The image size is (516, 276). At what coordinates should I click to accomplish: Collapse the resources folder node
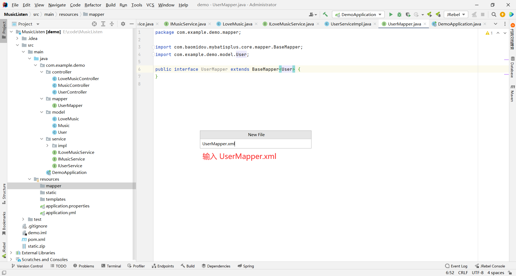(x=30, y=179)
